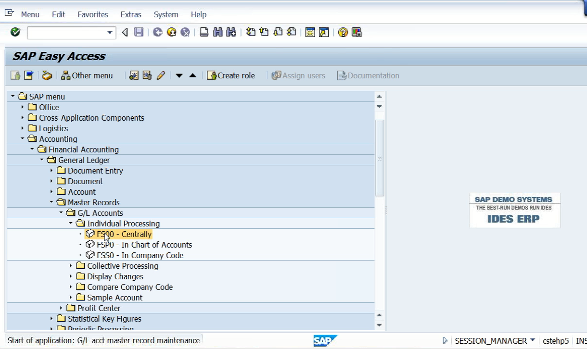The image size is (587, 349).
Task: Click the User Menu icon
Action: (x=15, y=75)
